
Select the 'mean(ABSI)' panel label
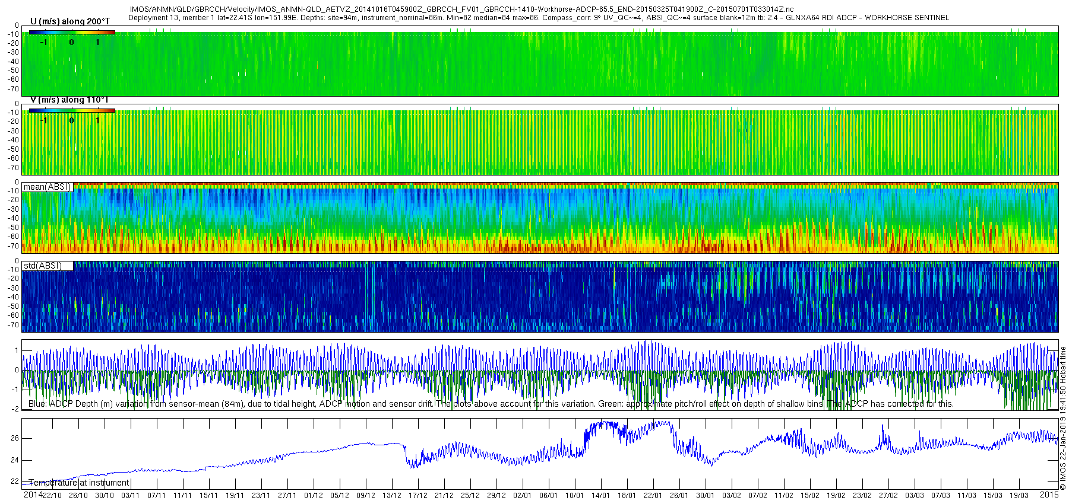point(47,187)
